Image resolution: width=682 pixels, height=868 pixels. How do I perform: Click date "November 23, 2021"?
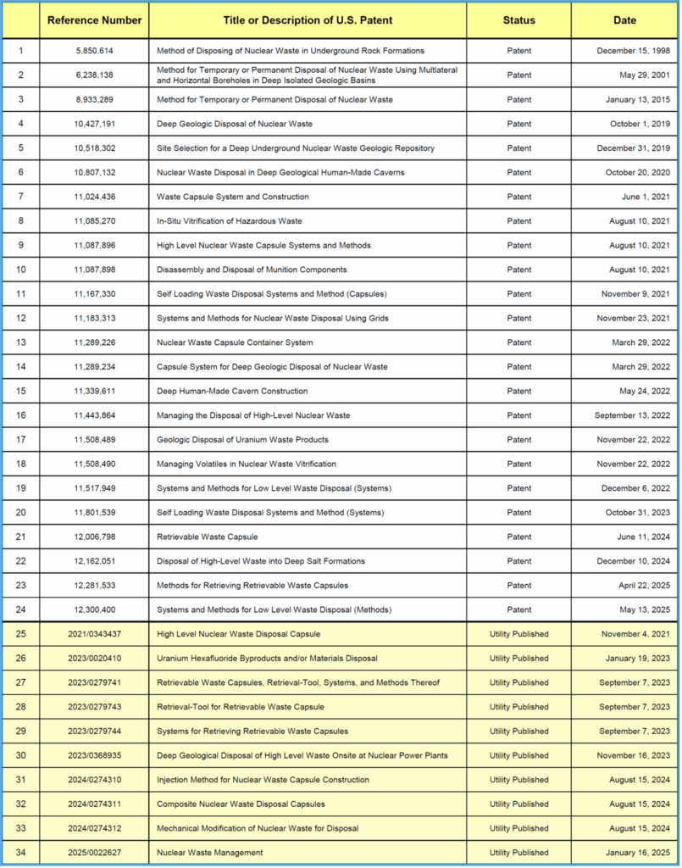pyautogui.click(x=634, y=319)
